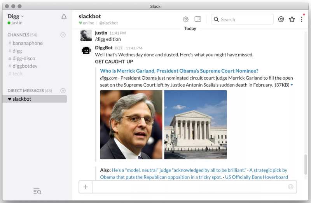The height and width of the screenshot is (203, 311).
Task: Click the Search field
Action: [x=242, y=19]
